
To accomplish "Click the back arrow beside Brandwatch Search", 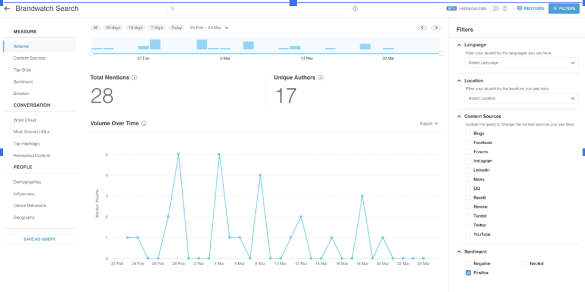I will 7,9.
